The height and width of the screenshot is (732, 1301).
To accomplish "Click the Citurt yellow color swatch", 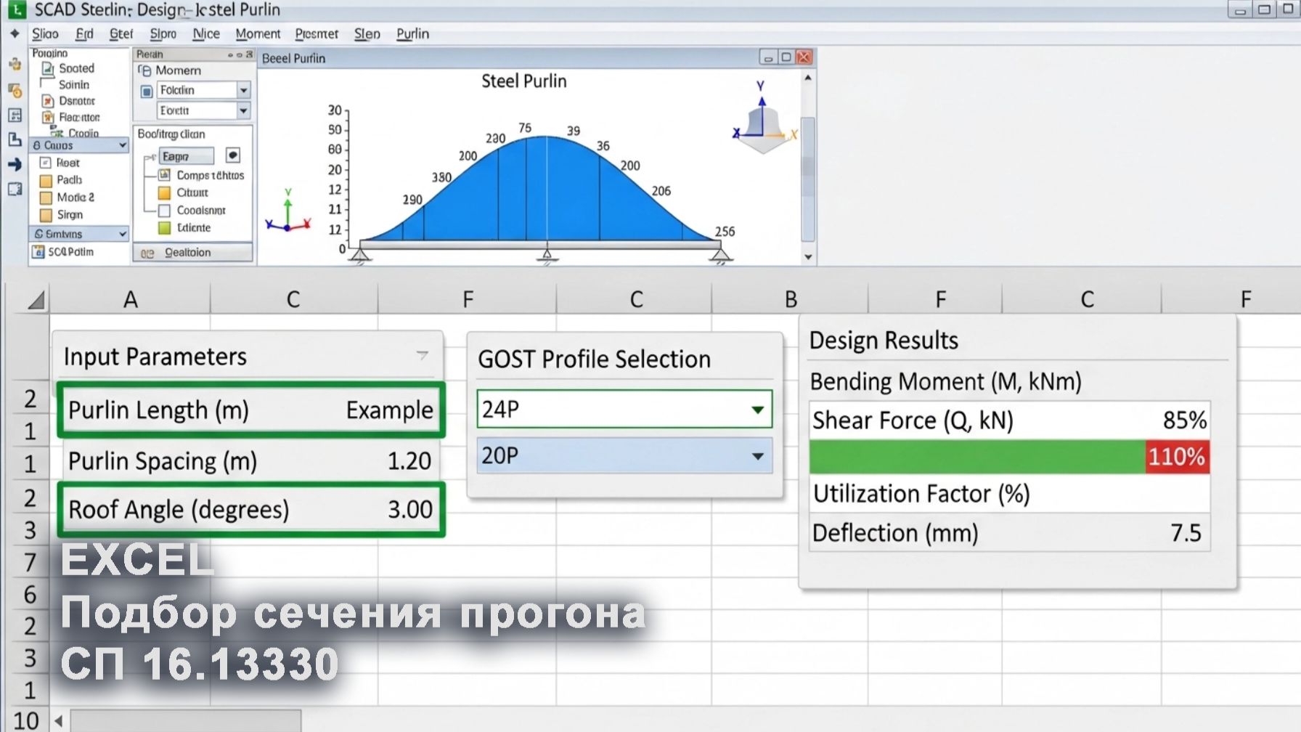I will click(165, 193).
